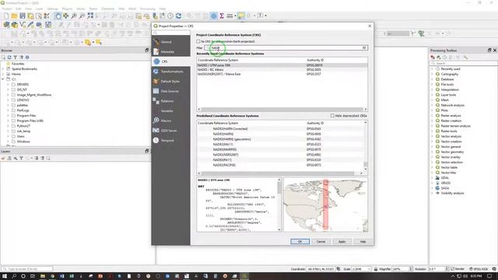Open the Scale dropdown in status bar
The image size is (498, 280).
[369, 269]
